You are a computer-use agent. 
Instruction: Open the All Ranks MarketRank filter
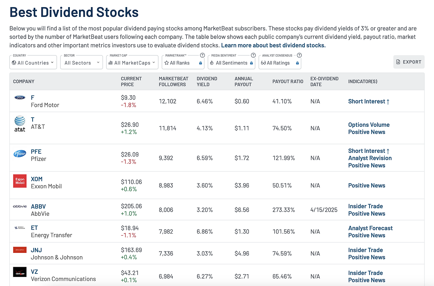click(x=183, y=63)
